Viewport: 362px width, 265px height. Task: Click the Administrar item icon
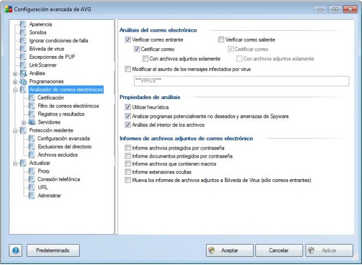point(32,196)
